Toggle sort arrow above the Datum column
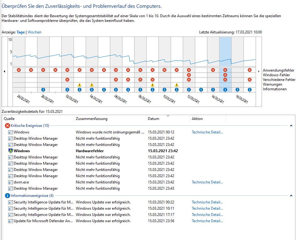This screenshot has width=297, height=240. point(168,116)
